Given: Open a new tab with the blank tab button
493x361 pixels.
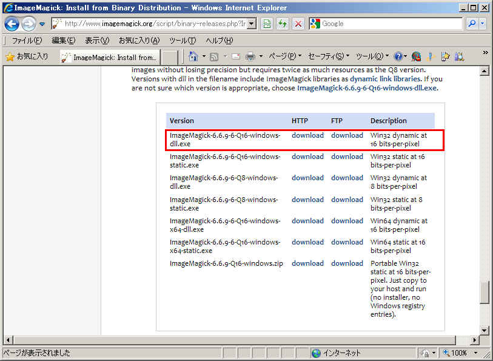Looking at the screenshot, I should (170, 58).
